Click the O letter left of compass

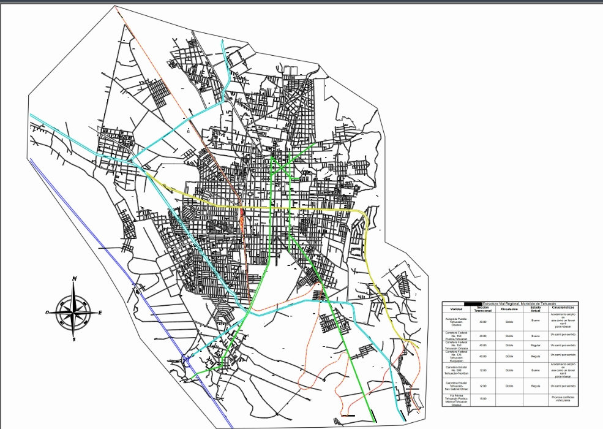point(47,313)
